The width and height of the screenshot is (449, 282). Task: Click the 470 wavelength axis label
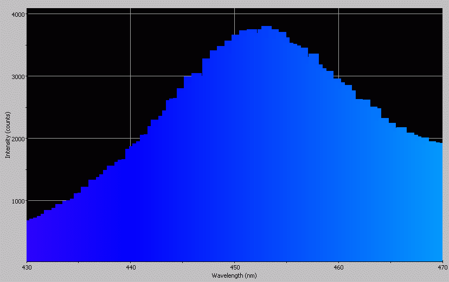coord(442,268)
